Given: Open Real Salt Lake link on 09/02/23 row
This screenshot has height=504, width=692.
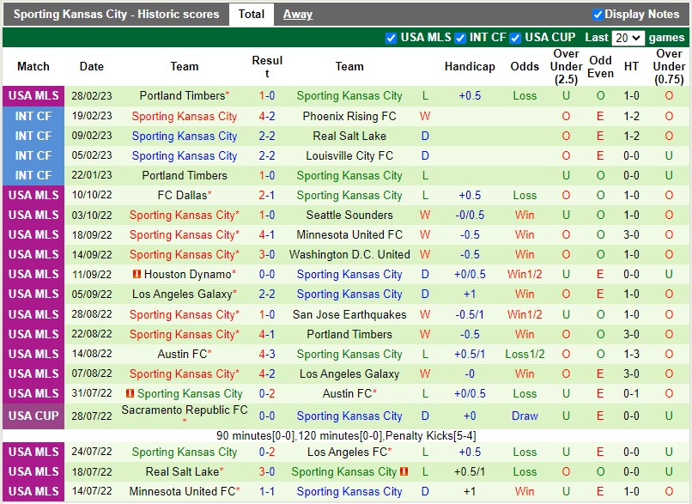Looking at the screenshot, I should [349, 136].
